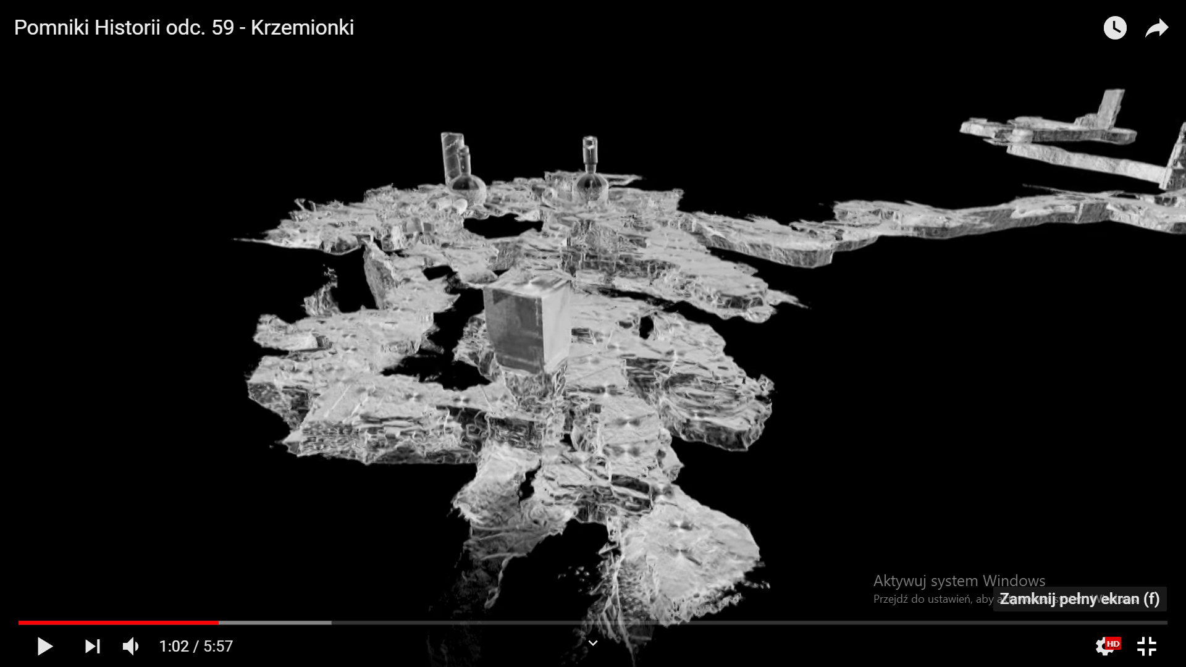1186x667 pixels.
Task: Open the Pomniki Historii odc. 59 title link
Action: click(x=183, y=27)
